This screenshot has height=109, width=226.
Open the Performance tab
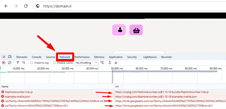coord(82,57)
